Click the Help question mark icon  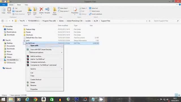(180, 5)
